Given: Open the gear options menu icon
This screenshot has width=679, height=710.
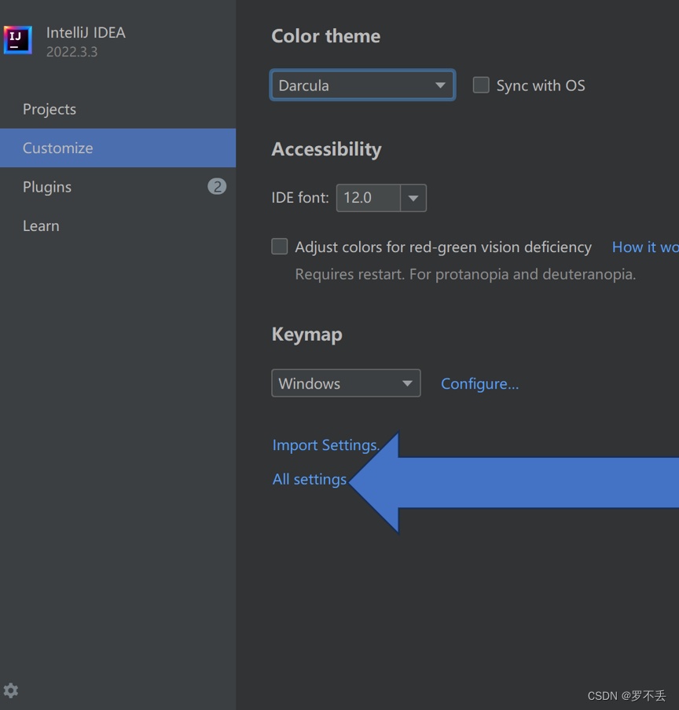Looking at the screenshot, I should pyautogui.click(x=11, y=690).
